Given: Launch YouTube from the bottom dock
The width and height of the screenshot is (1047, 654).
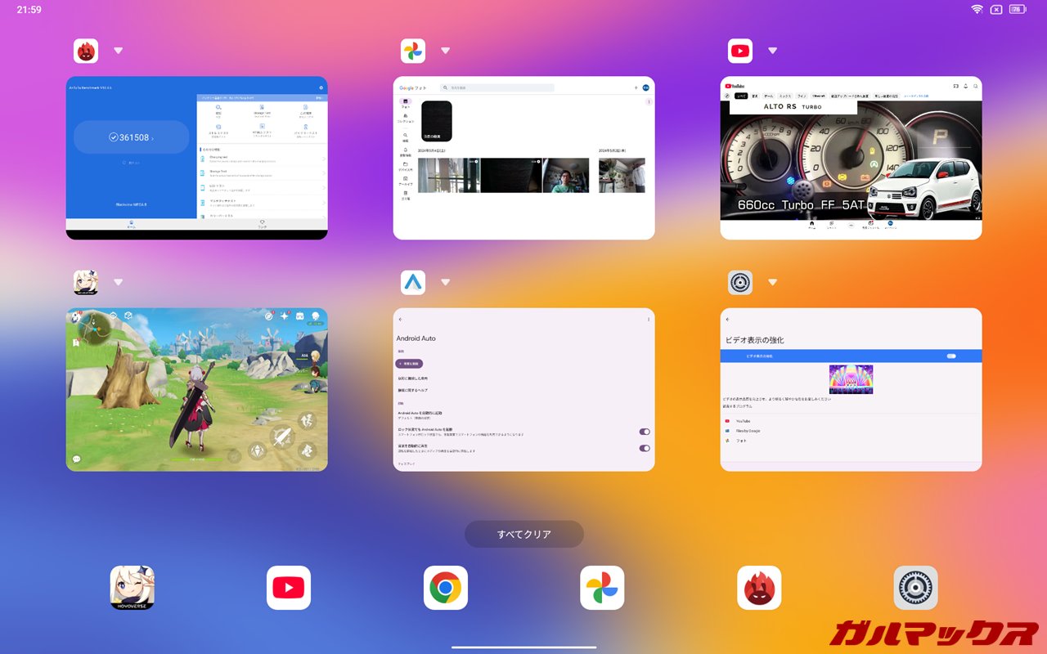Looking at the screenshot, I should [x=289, y=588].
